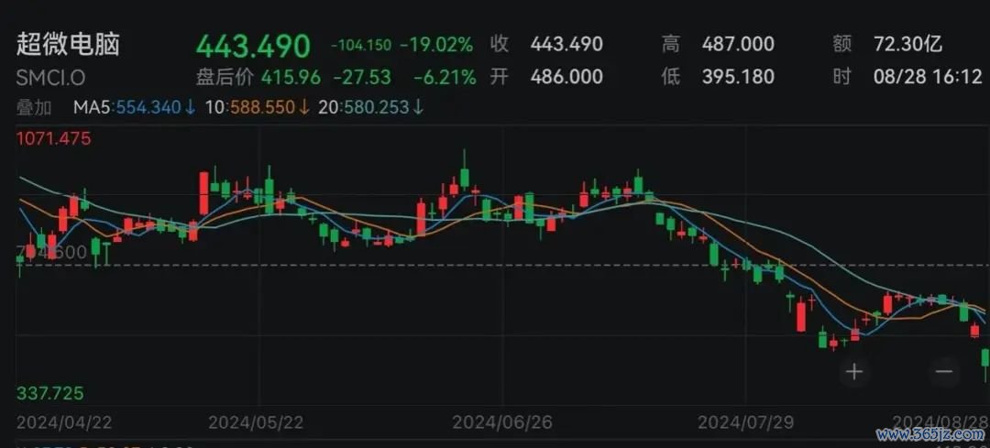The width and height of the screenshot is (990, 448).
Task: Click the date label 2024/07/29
Action: (745, 422)
